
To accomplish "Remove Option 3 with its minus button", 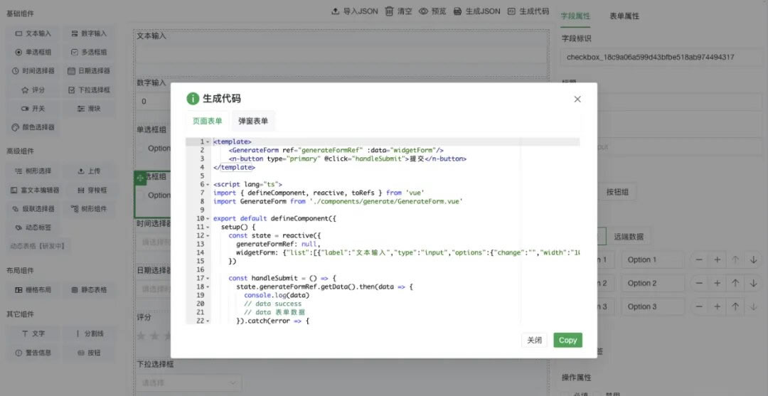I will pyautogui.click(x=699, y=307).
